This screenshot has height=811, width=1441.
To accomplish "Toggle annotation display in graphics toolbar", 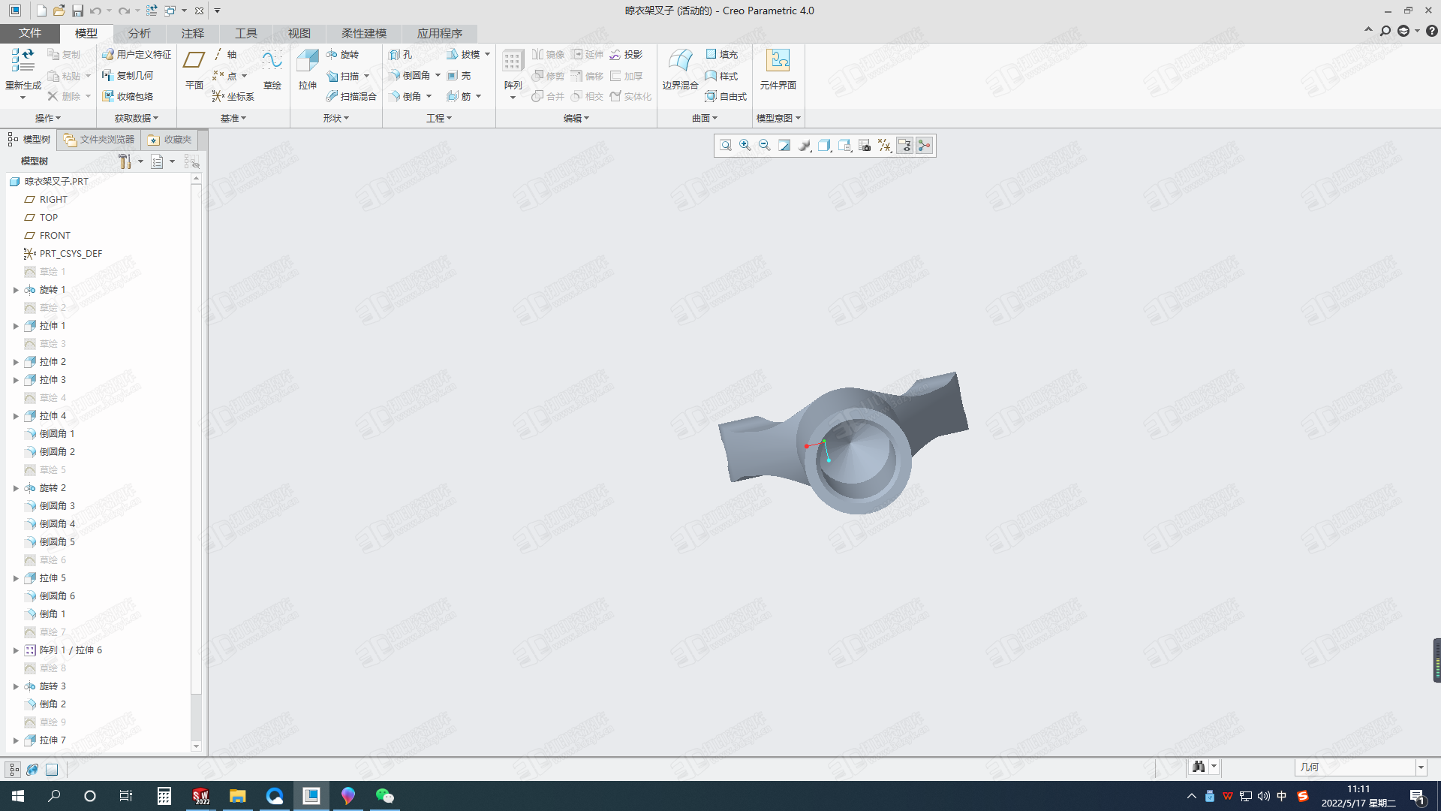I will [905, 145].
